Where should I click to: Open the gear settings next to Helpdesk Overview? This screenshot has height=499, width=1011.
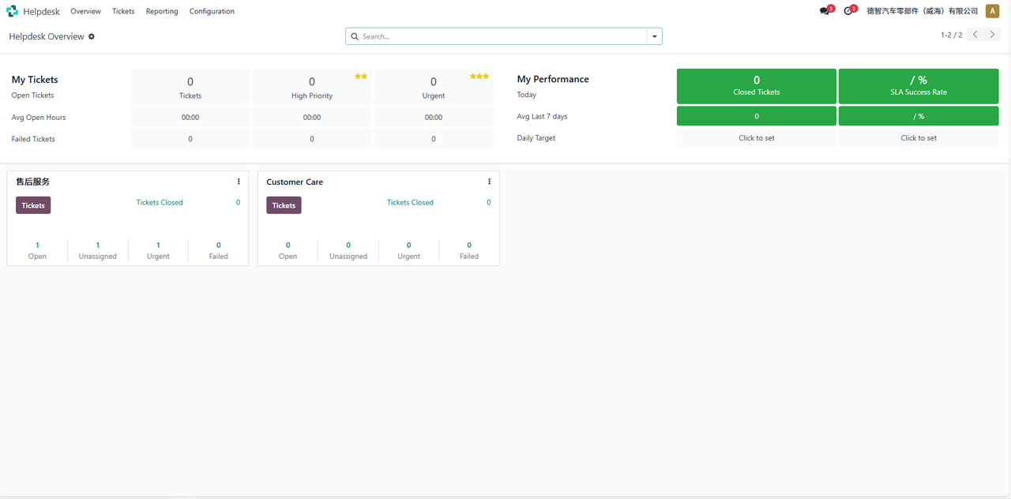(x=92, y=36)
